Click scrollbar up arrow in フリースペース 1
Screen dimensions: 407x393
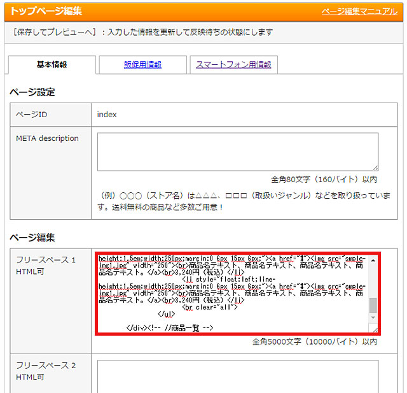click(373, 260)
